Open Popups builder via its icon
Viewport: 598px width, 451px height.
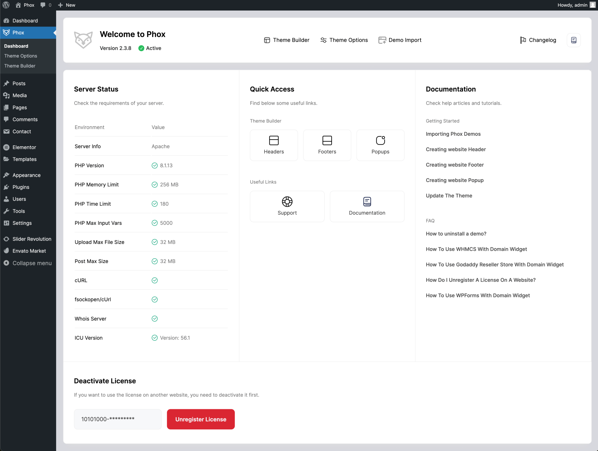(x=380, y=141)
